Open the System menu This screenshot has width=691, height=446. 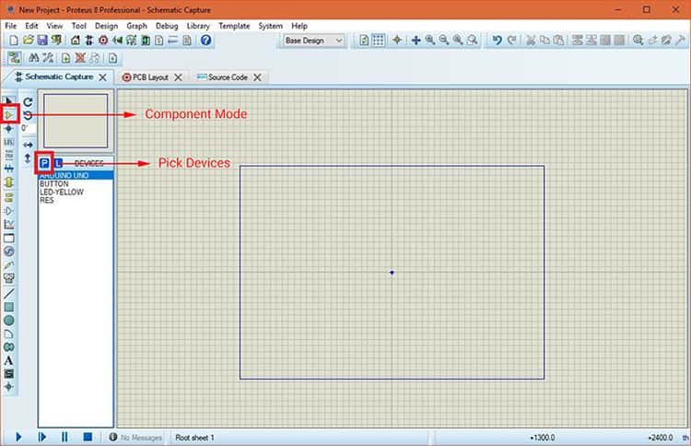click(270, 26)
